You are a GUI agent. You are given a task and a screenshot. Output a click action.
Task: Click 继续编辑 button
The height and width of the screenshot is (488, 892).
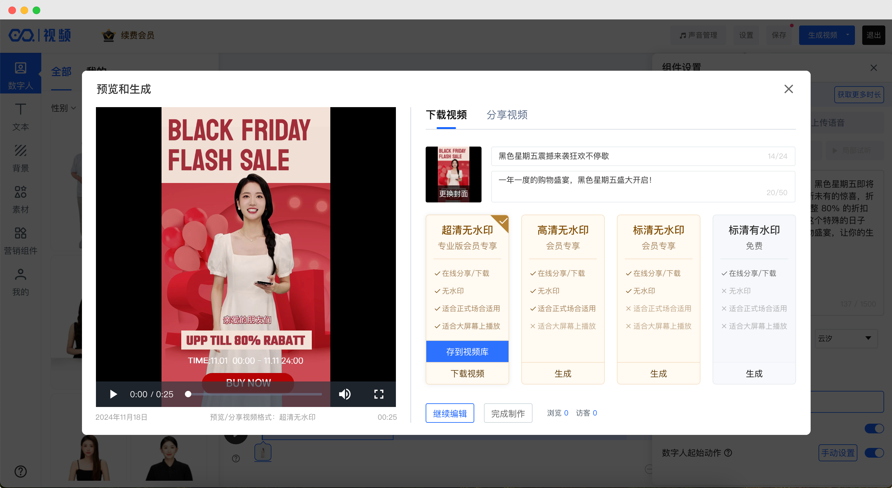[450, 413]
